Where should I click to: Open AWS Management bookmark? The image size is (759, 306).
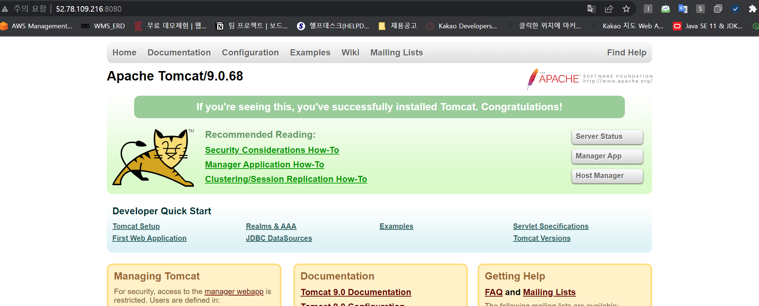pyautogui.click(x=36, y=26)
